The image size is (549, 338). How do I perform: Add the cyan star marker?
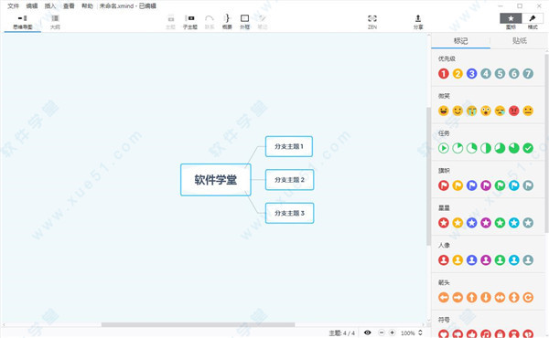click(514, 223)
